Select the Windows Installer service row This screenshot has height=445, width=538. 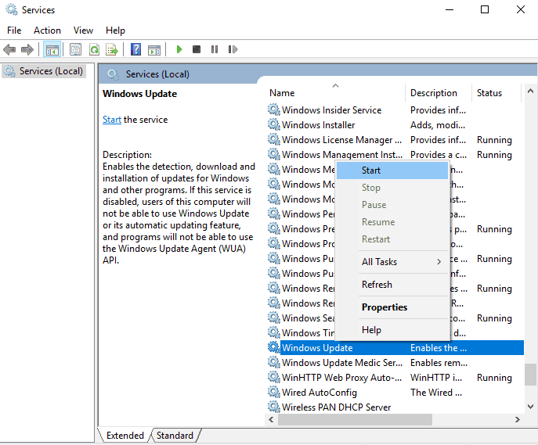pyautogui.click(x=395, y=124)
